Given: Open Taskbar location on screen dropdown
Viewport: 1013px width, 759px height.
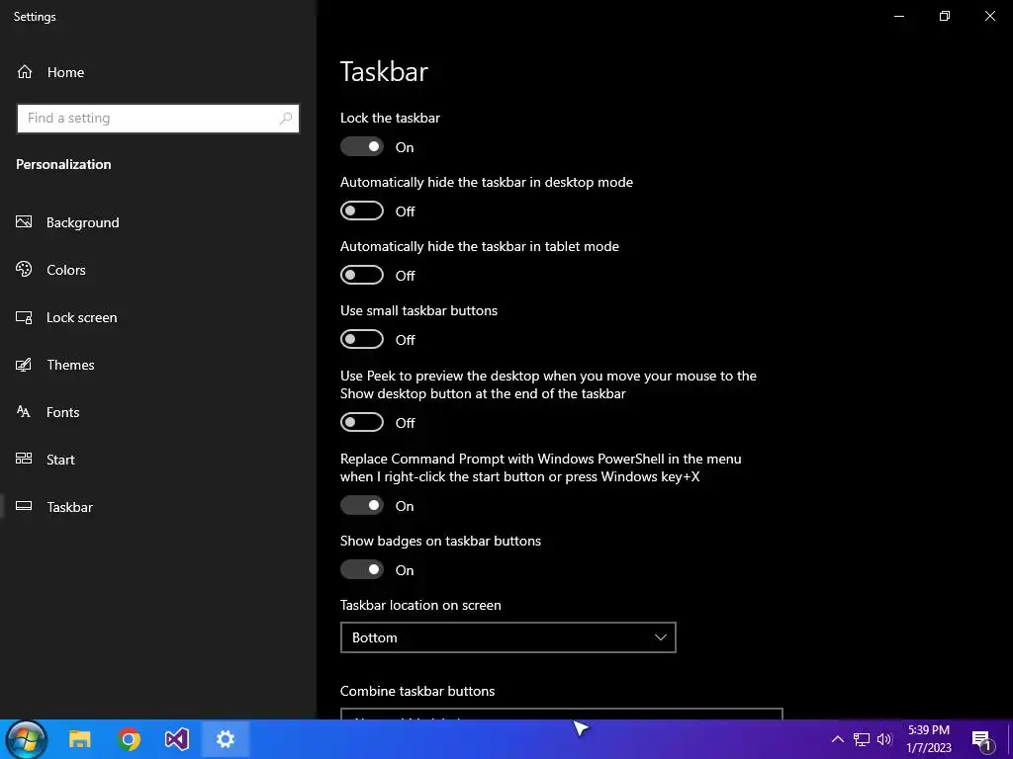Looking at the screenshot, I should click(507, 637).
